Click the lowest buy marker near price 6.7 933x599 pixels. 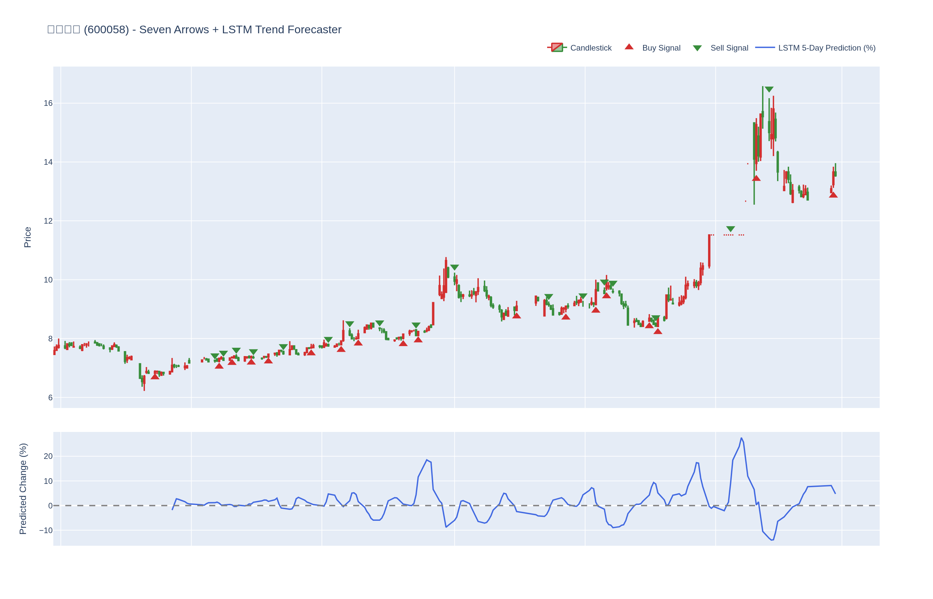click(155, 376)
